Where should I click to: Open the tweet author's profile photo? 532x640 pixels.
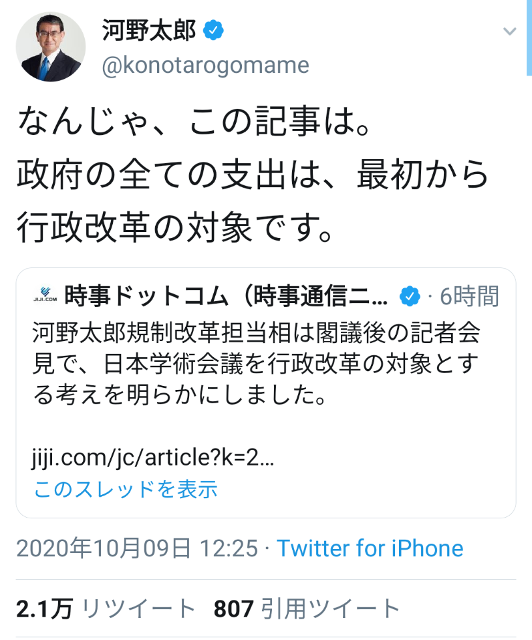pos(51,47)
